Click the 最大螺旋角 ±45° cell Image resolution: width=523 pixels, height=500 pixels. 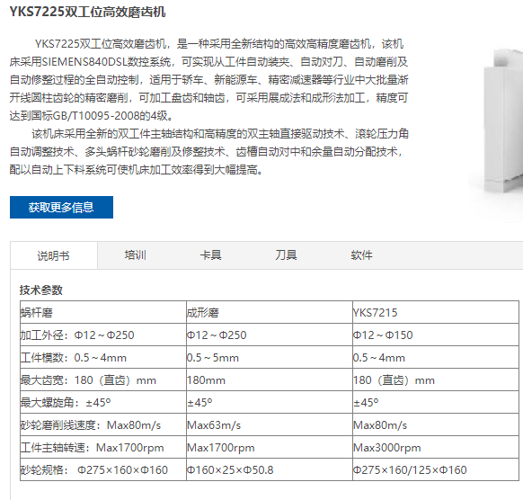(103, 402)
